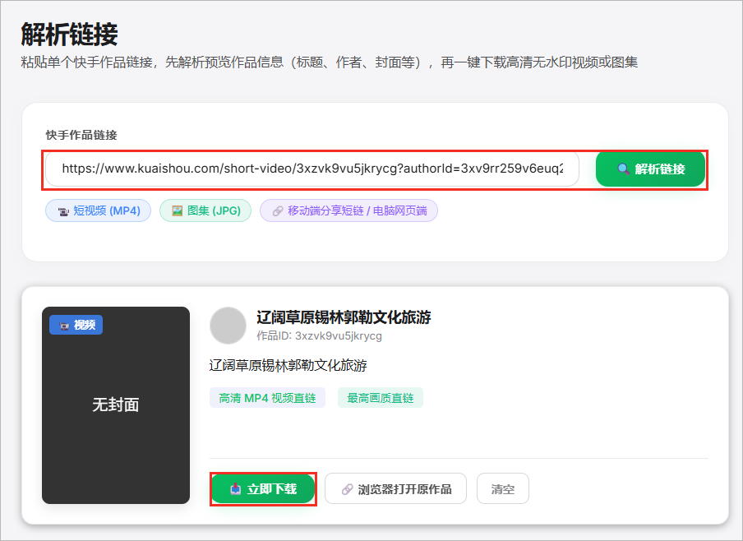
Task: Select the 移动端分享短链 / 电脑网页端 chip
Action: [348, 210]
